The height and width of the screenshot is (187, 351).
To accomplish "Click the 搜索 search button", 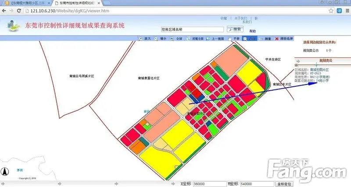I will click(235, 29).
